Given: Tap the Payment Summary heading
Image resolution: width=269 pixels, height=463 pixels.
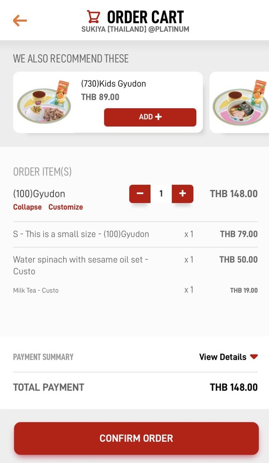Looking at the screenshot, I should pos(43,357).
